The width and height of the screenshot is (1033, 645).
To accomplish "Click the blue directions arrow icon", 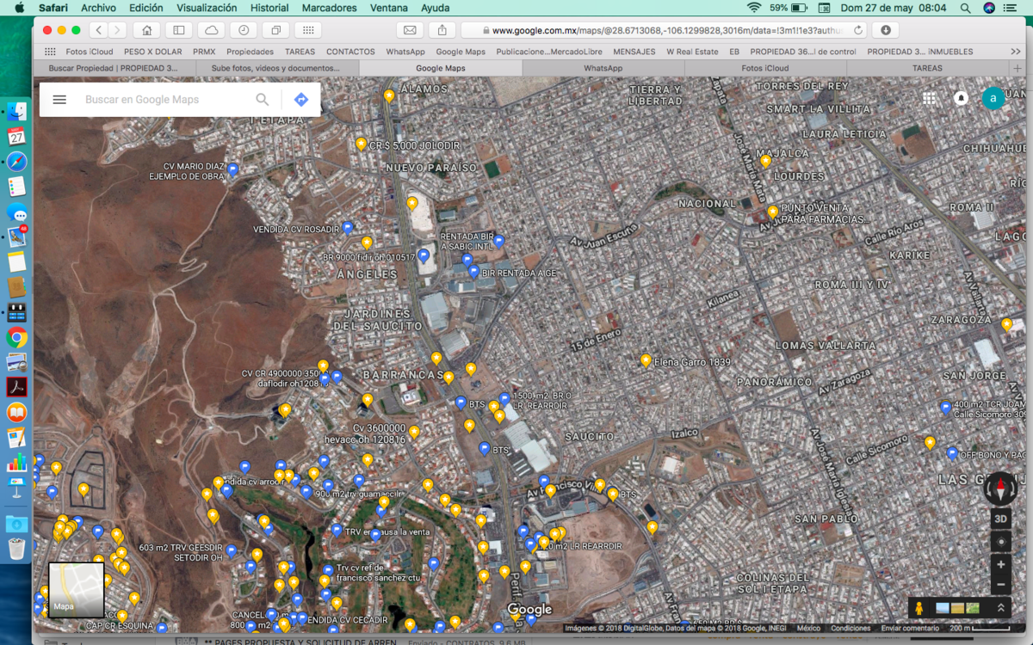I will [300, 100].
